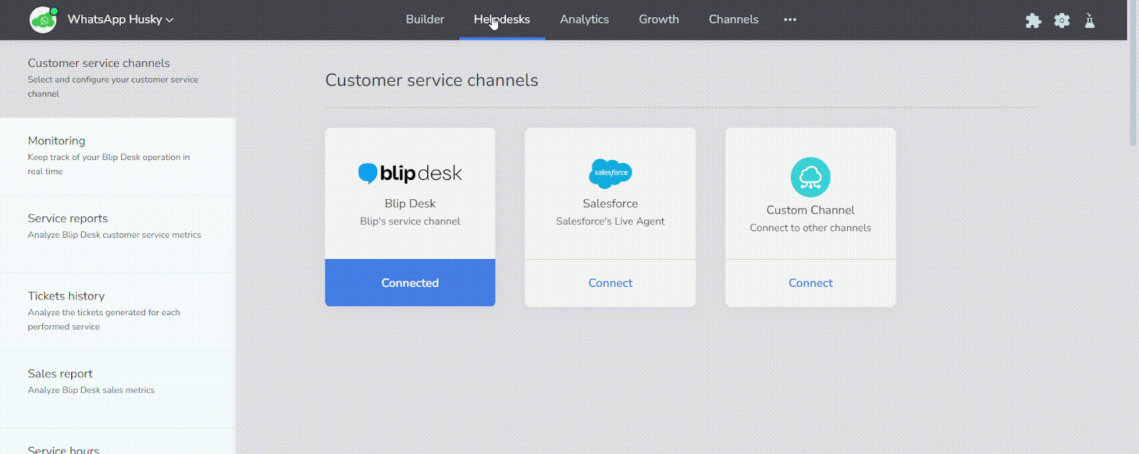The height and width of the screenshot is (454, 1139).
Task: Click 'Analyze Blip Desk sales metrics' text
Action: (x=91, y=390)
